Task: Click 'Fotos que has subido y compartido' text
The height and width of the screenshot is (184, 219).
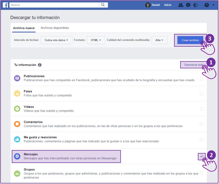Action: point(48,95)
